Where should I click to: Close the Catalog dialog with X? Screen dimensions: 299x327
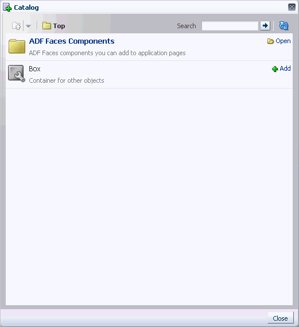tap(292, 7)
